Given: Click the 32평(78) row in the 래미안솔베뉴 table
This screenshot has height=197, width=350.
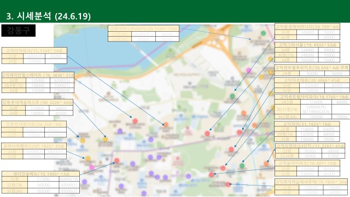Looking at the screenshot, I should [40, 185].
